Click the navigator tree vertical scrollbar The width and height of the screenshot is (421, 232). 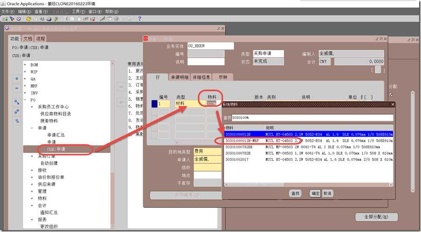pos(112,144)
